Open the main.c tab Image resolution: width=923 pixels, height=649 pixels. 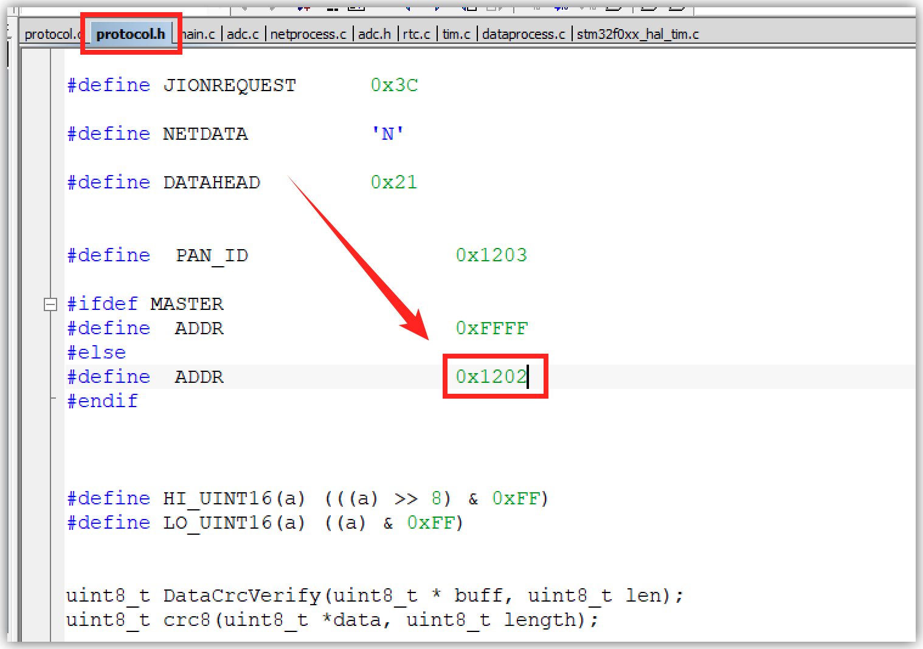(199, 34)
